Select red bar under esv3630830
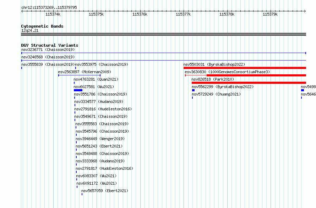This screenshot has height=208, width=316. [256, 75]
